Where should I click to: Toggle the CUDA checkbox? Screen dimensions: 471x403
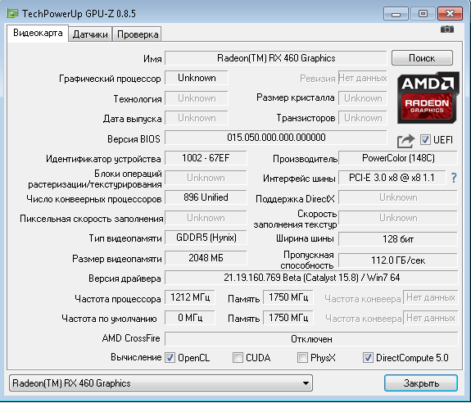(x=238, y=358)
